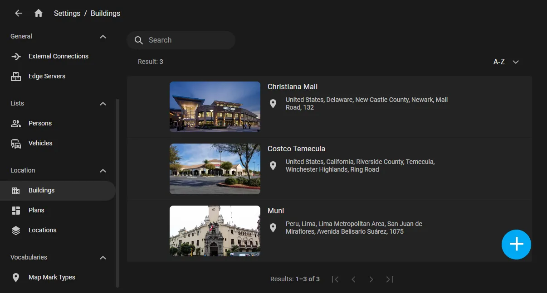Screen dimensions: 547x293
Task: Click the sidebar vertical scrollbar
Action: tap(118, 193)
